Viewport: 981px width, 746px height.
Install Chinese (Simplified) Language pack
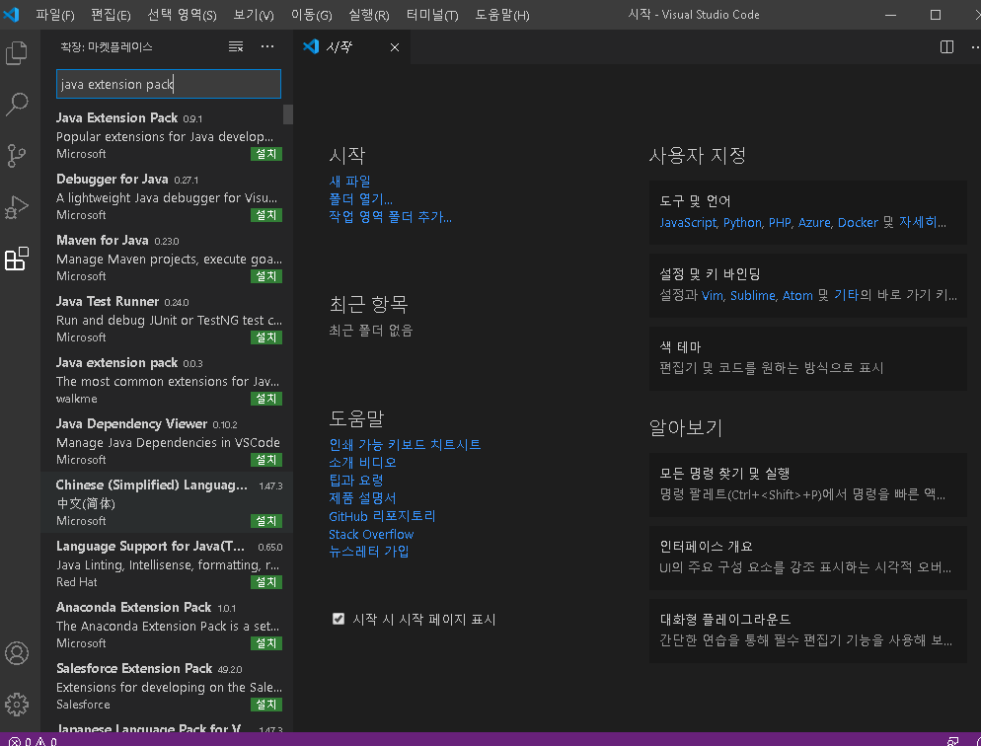[265, 521]
